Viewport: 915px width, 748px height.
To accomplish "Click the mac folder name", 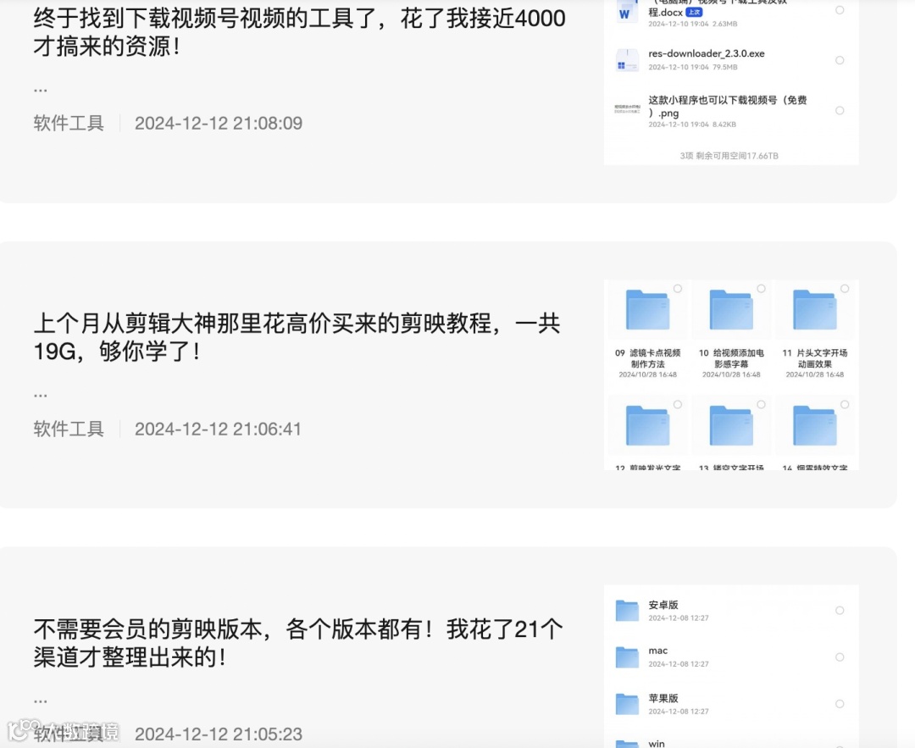I will (657, 651).
